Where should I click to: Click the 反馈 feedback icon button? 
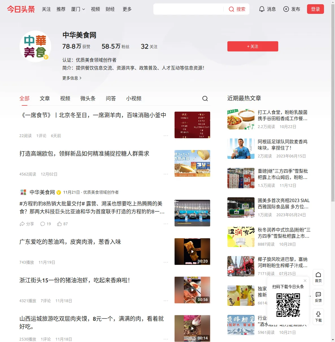(x=318, y=297)
